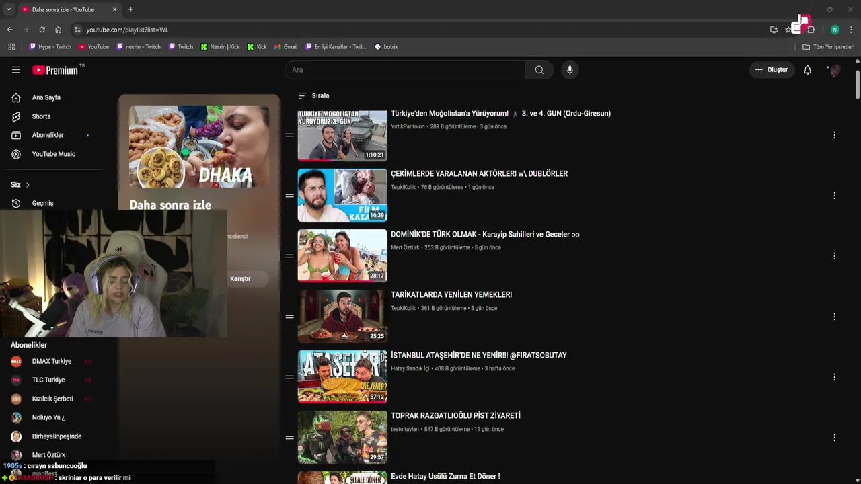This screenshot has width=861, height=484.
Task: Open options menu for Tarikatlarda Yenilen Yemekler video
Action: tap(834, 317)
